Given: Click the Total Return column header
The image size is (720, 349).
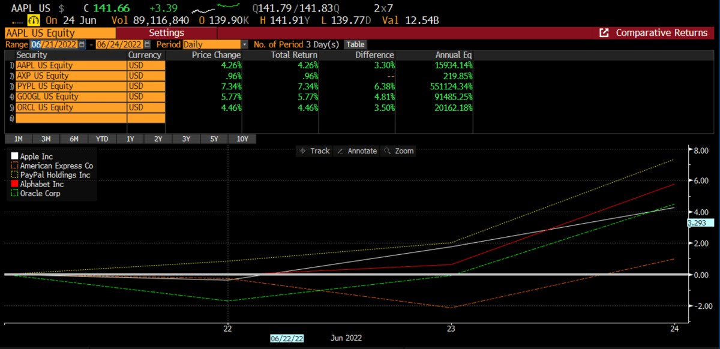Looking at the screenshot, I should point(293,55).
